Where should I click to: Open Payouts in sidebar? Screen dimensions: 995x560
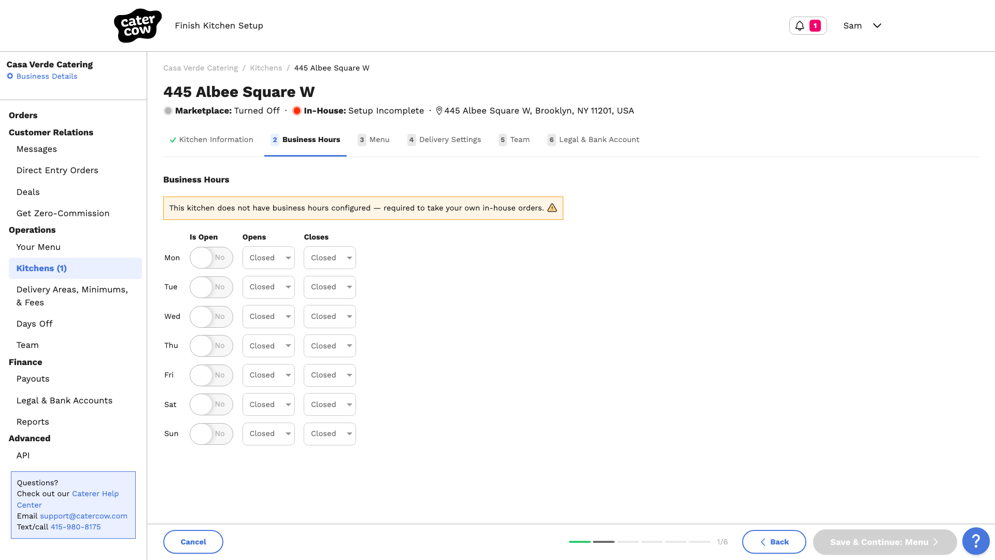pos(33,379)
